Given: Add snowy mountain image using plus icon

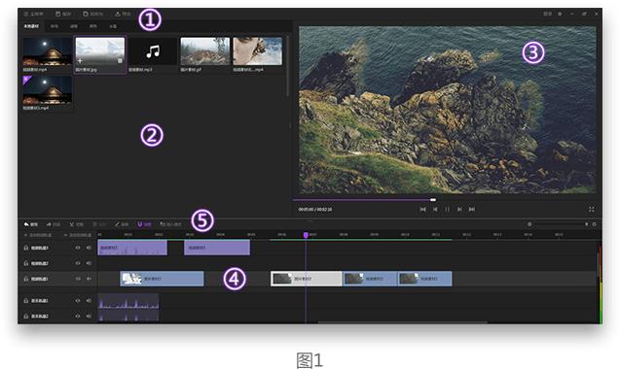Looking at the screenshot, I should click(x=80, y=61).
